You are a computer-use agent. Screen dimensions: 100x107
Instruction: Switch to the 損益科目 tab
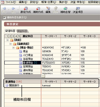point(22,31)
